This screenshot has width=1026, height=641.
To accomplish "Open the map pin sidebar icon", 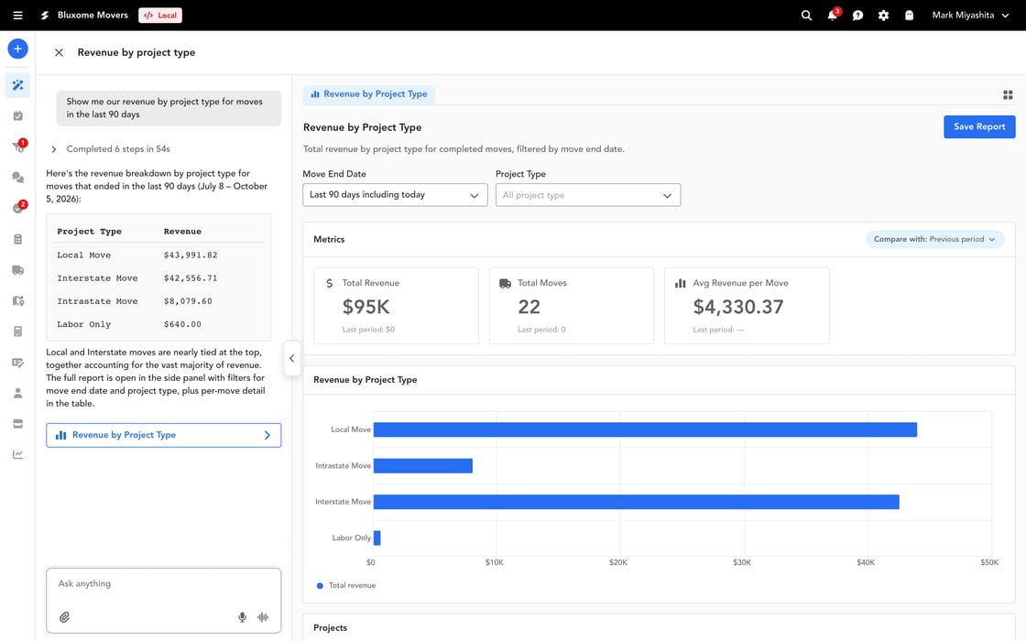I will 17,300.
